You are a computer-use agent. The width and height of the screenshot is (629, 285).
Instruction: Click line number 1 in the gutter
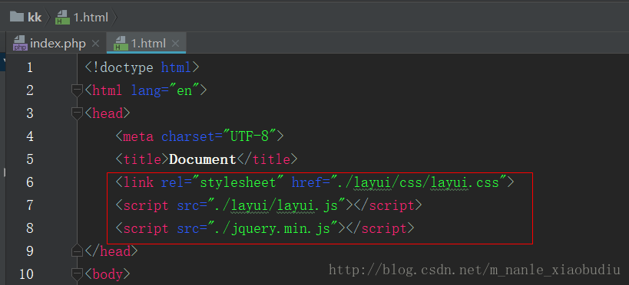click(30, 67)
